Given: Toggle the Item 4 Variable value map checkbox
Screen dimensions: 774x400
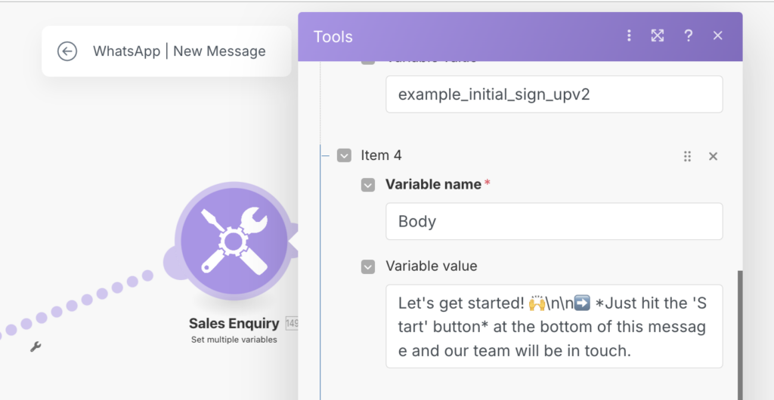Looking at the screenshot, I should [x=368, y=266].
